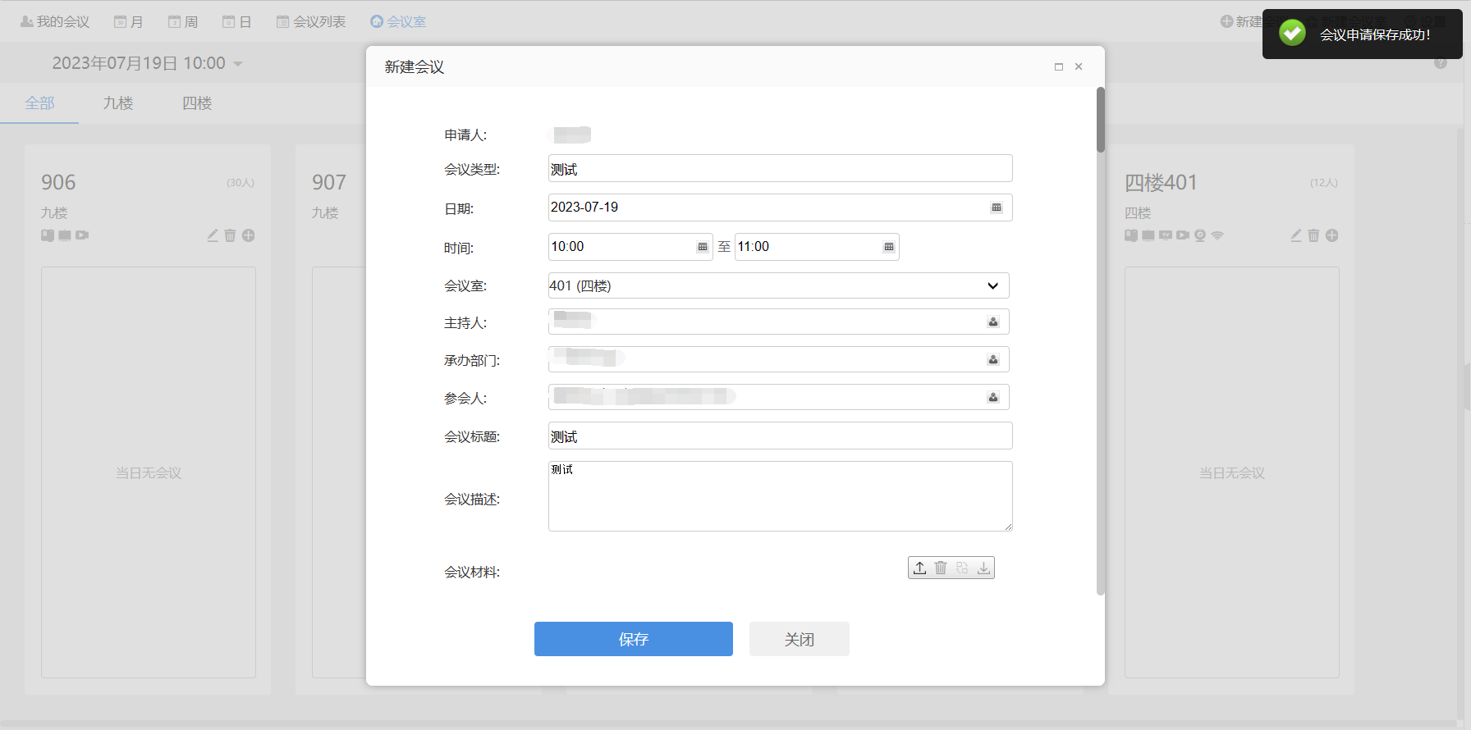Click the add icon on room 906

click(x=249, y=235)
